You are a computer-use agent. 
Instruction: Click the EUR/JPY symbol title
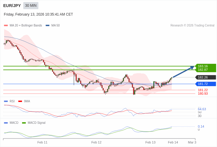click(12, 6)
